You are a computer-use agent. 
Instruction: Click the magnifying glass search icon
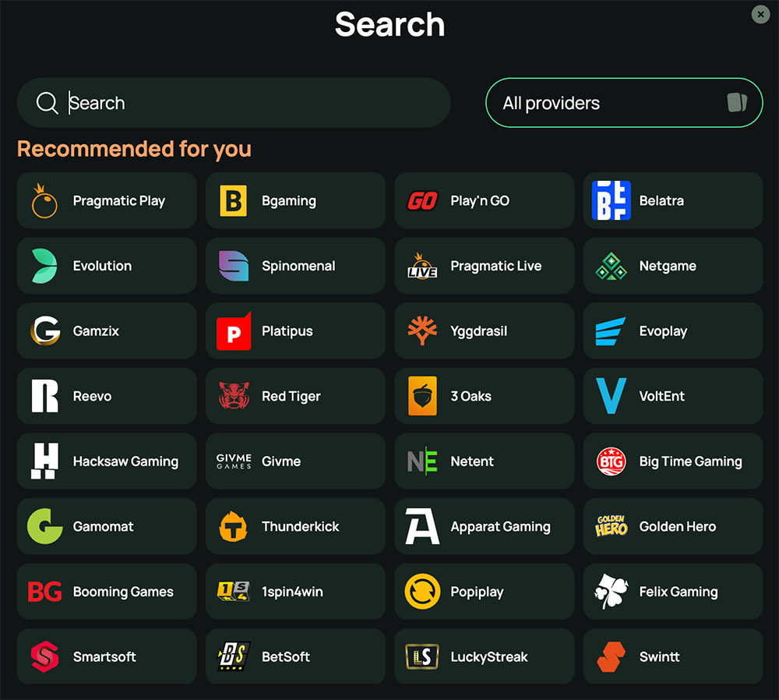[x=48, y=103]
